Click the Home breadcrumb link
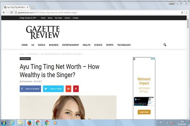This screenshot has height=126, width=190. (22, 54)
